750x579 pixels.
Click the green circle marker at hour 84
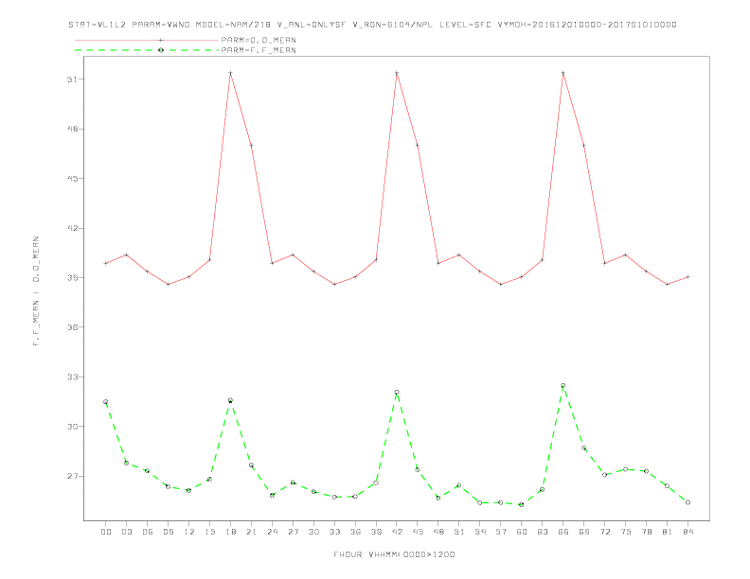coord(688,502)
